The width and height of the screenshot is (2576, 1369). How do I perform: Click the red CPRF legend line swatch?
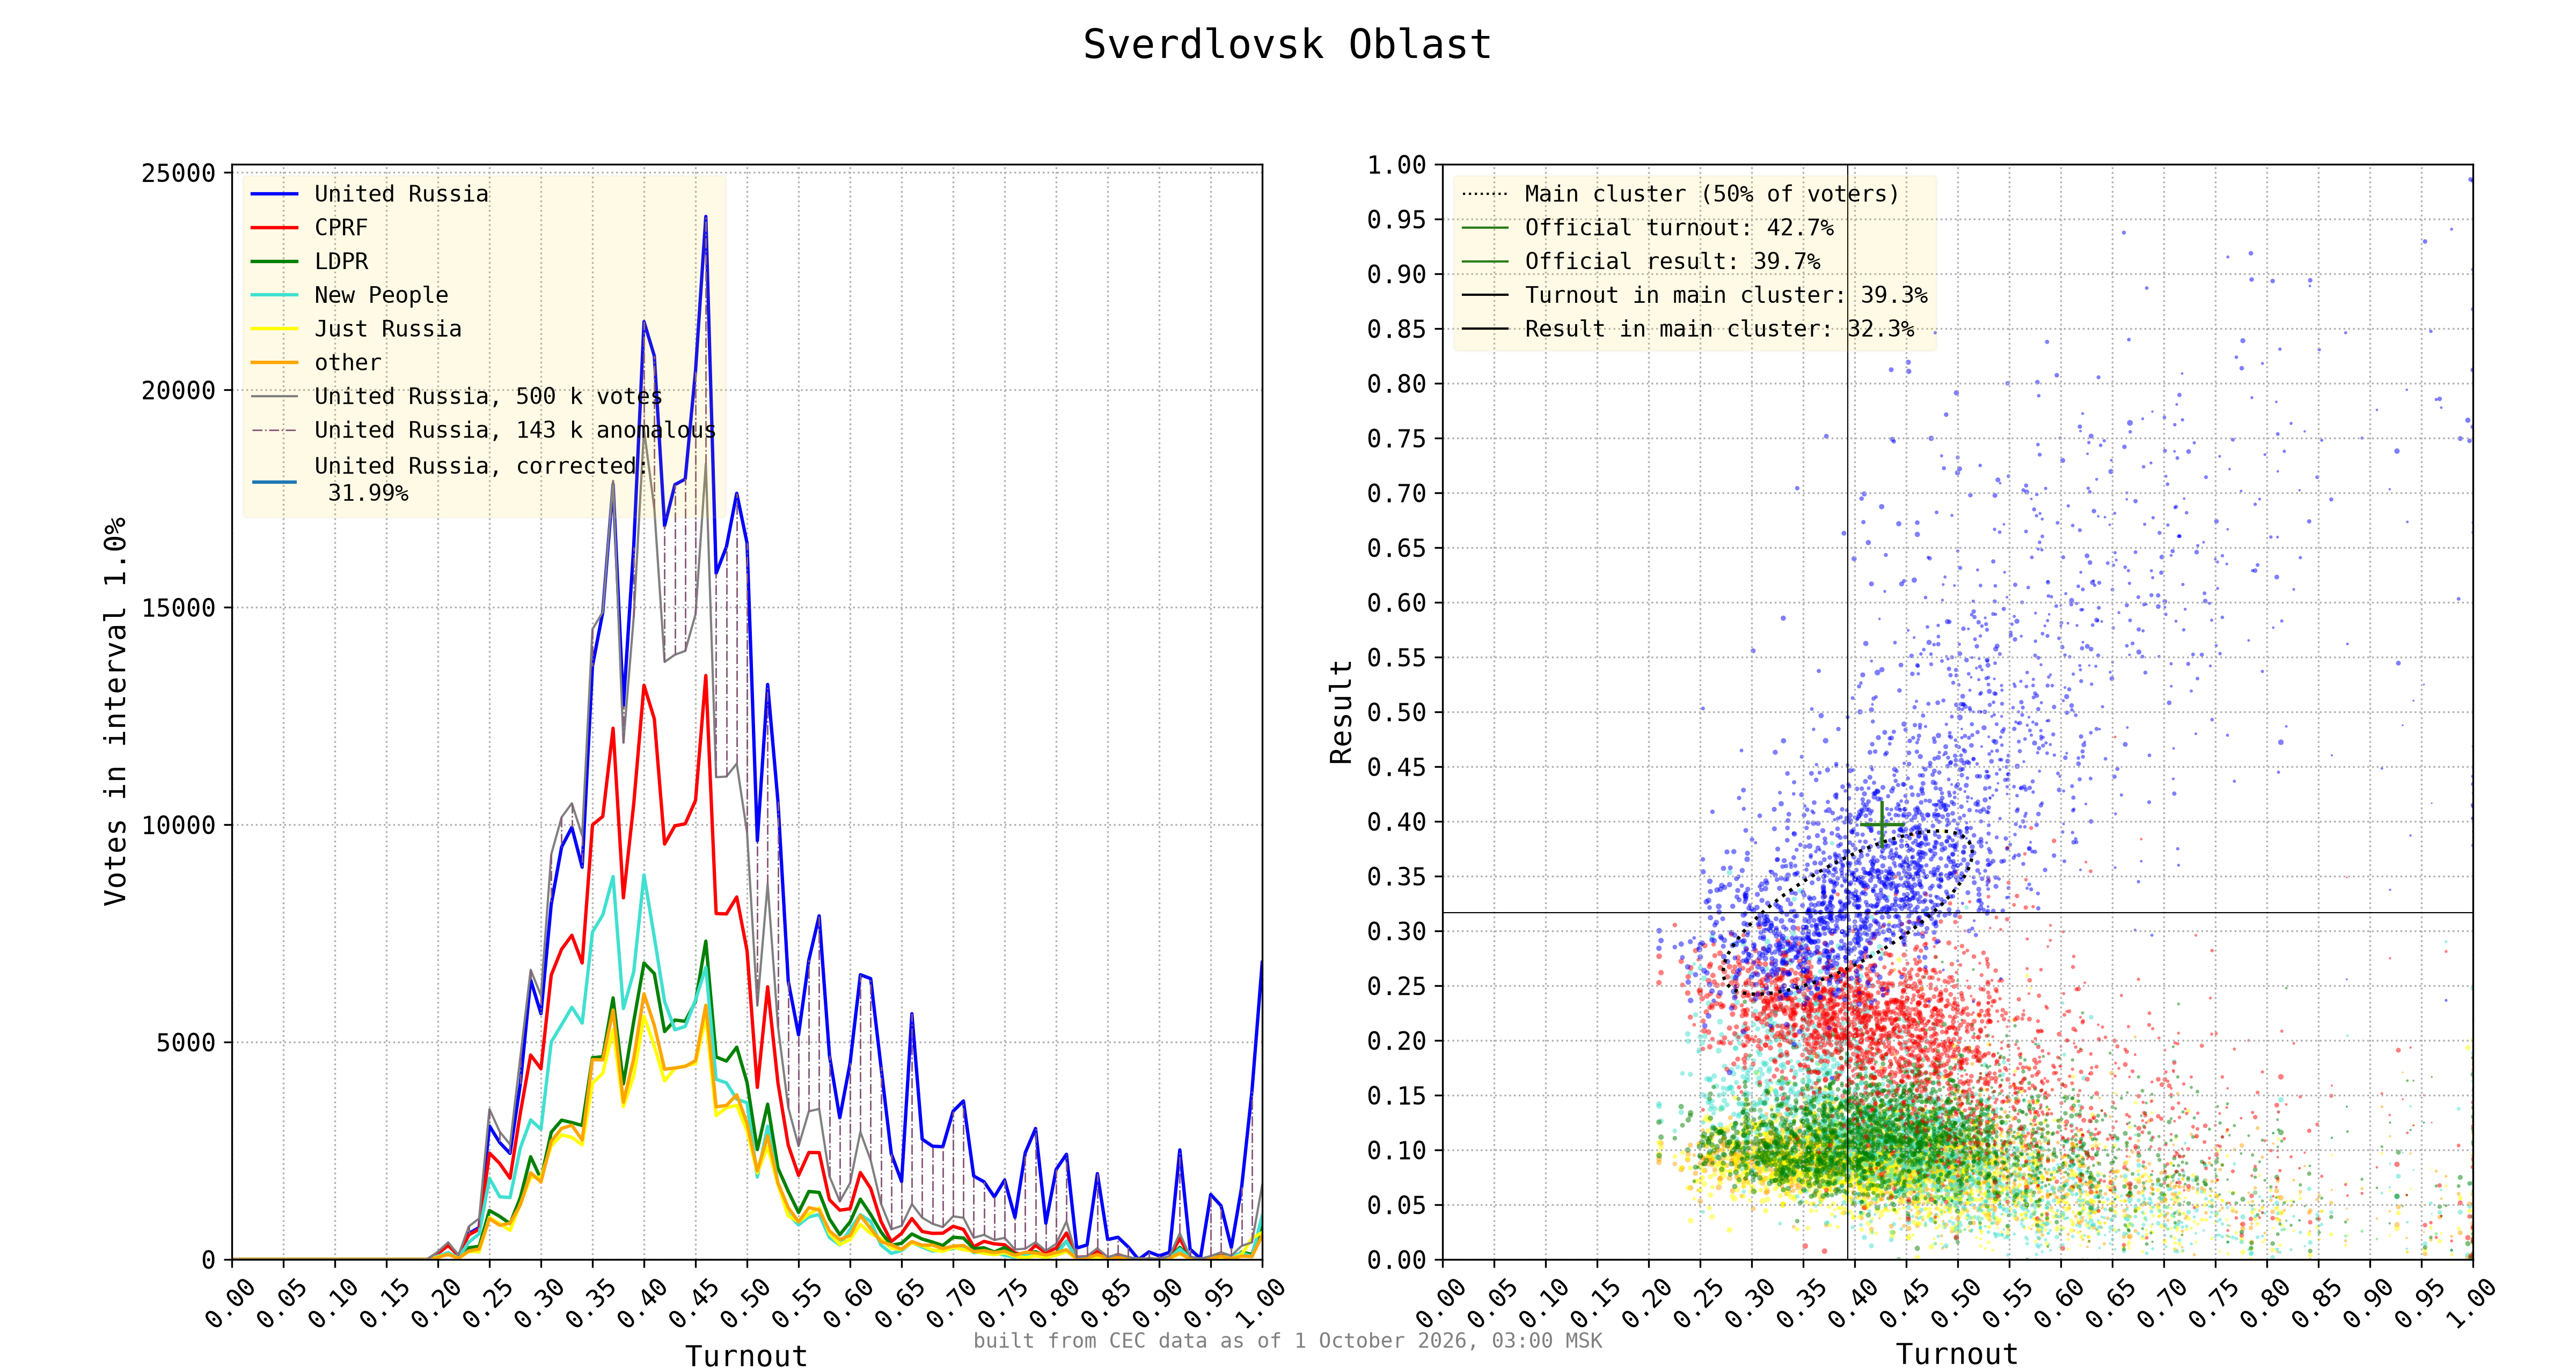tap(275, 227)
